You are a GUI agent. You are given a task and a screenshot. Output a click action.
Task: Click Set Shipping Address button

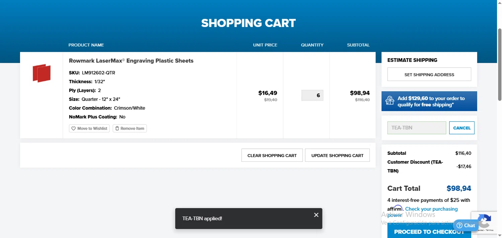click(429, 74)
